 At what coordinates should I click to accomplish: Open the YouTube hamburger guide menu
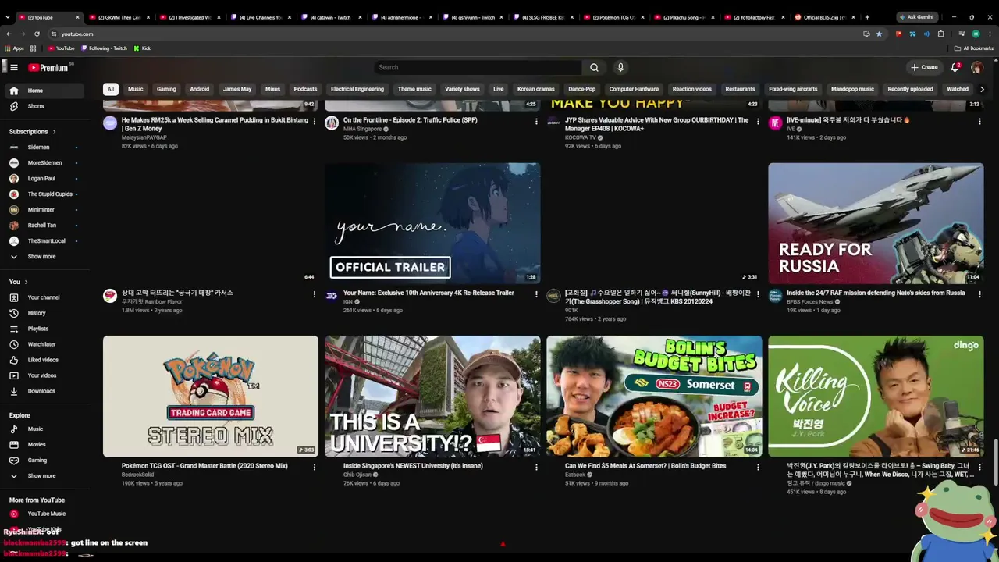coord(13,67)
